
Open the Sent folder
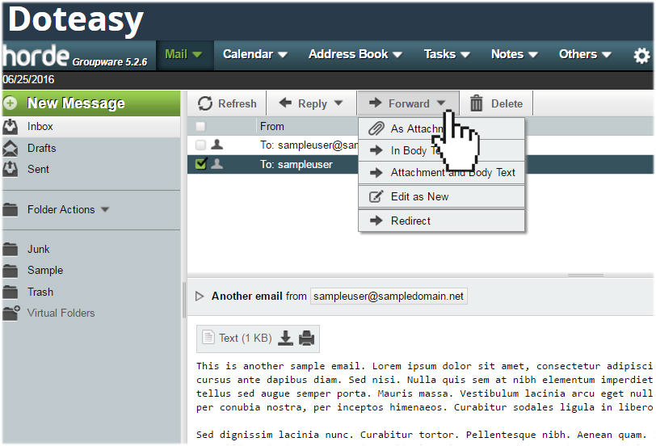(91, 169)
